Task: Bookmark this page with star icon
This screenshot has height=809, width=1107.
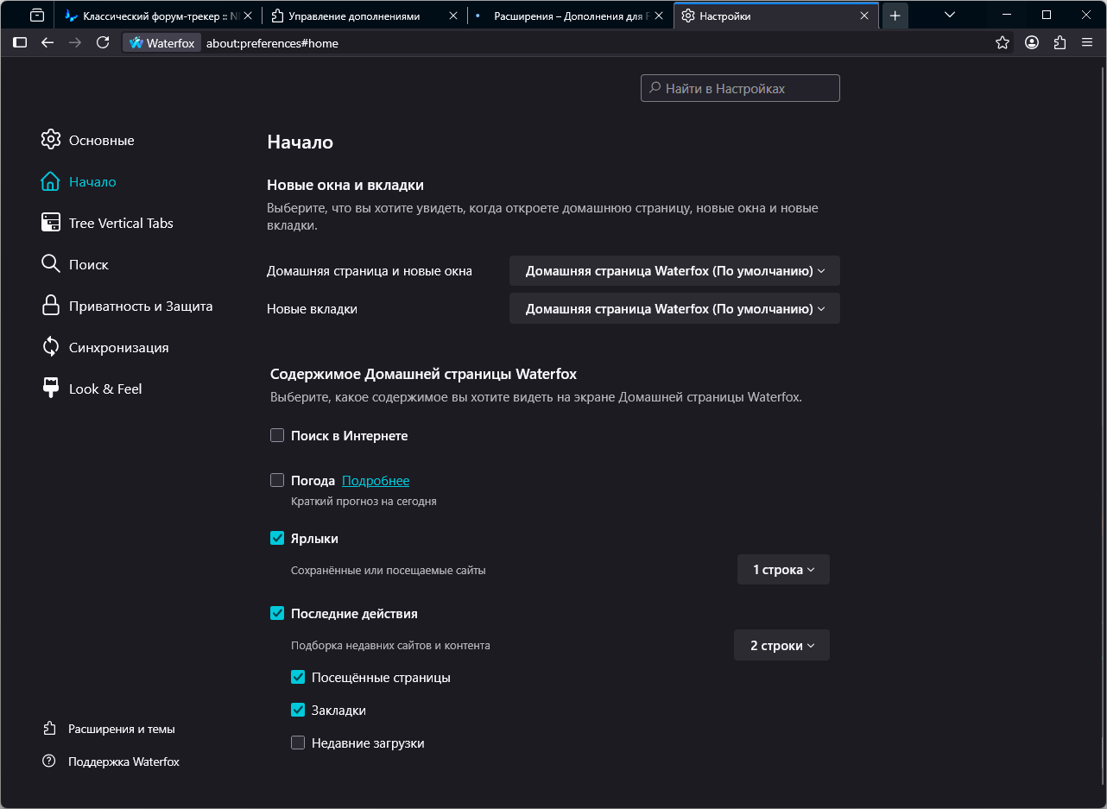Action: click(x=1003, y=42)
